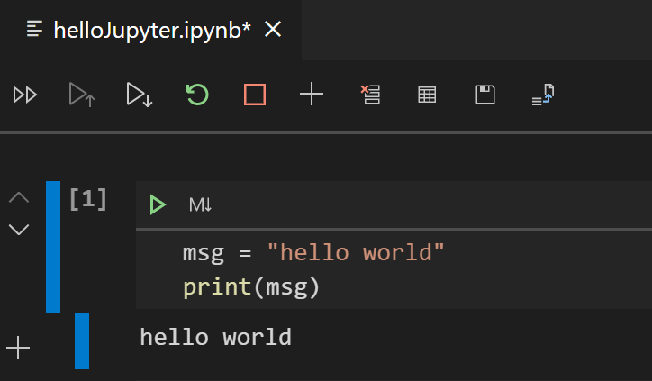Restart the kernel with green arrow
The image size is (652, 381).
[x=196, y=95]
